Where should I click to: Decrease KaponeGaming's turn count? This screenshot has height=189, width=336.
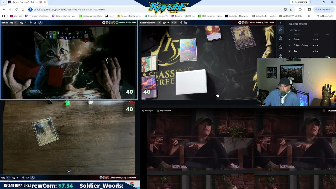click(313, 45)
